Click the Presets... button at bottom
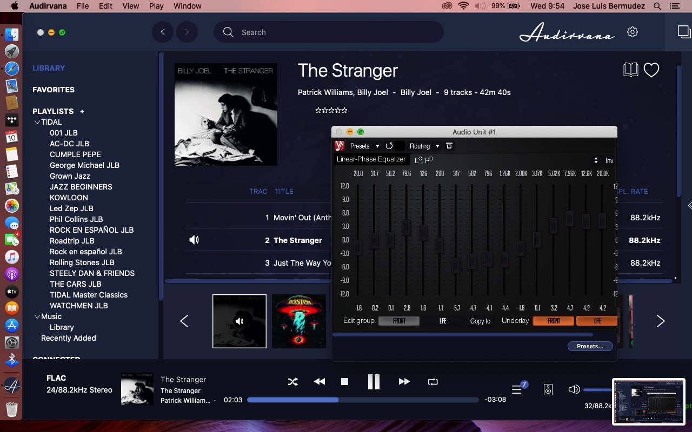The image size is (692, 432). [590, 346]
